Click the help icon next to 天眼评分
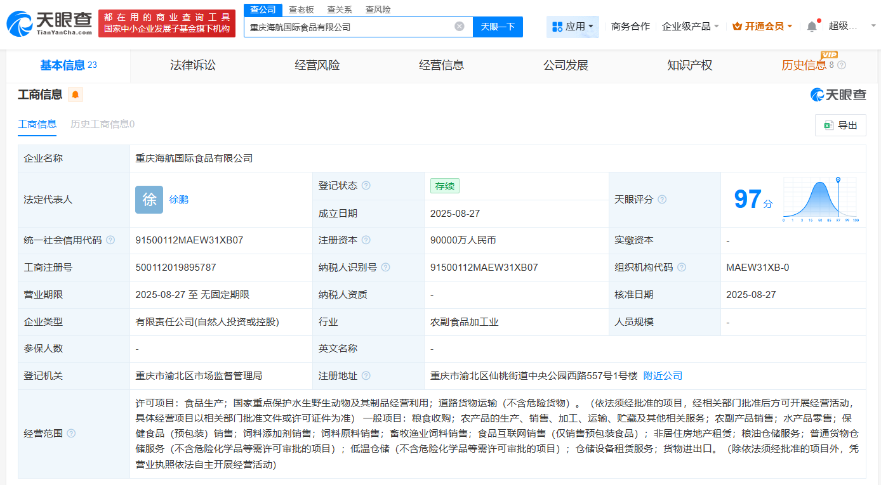Screen dimensions: 881x485 click(662, 199)
